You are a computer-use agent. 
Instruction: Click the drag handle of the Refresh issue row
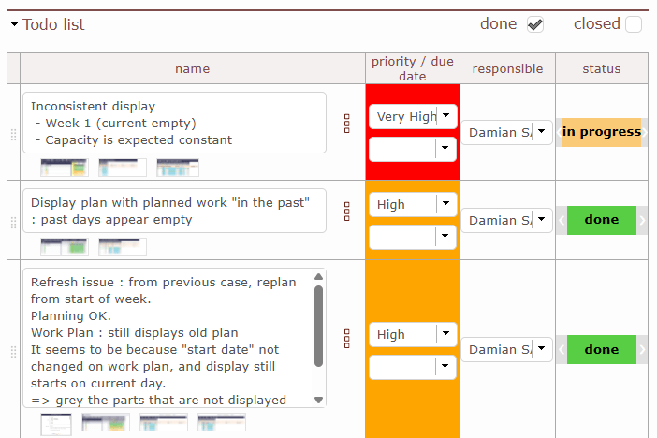13,351
